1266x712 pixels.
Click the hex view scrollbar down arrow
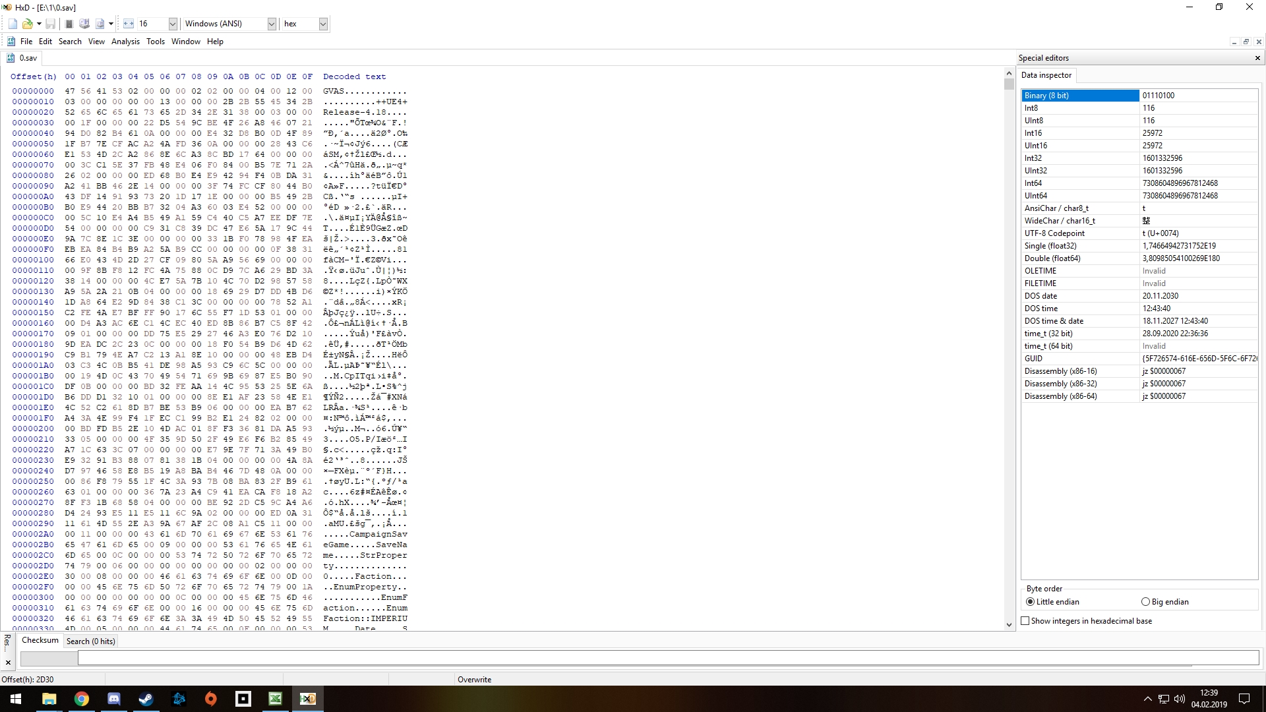pos(1009,624)
